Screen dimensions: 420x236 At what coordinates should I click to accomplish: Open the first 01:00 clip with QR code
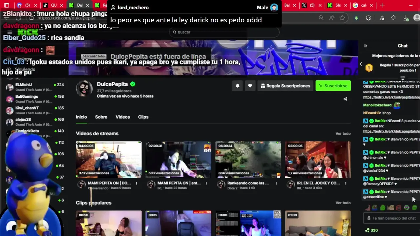click(x=248, y=223)
